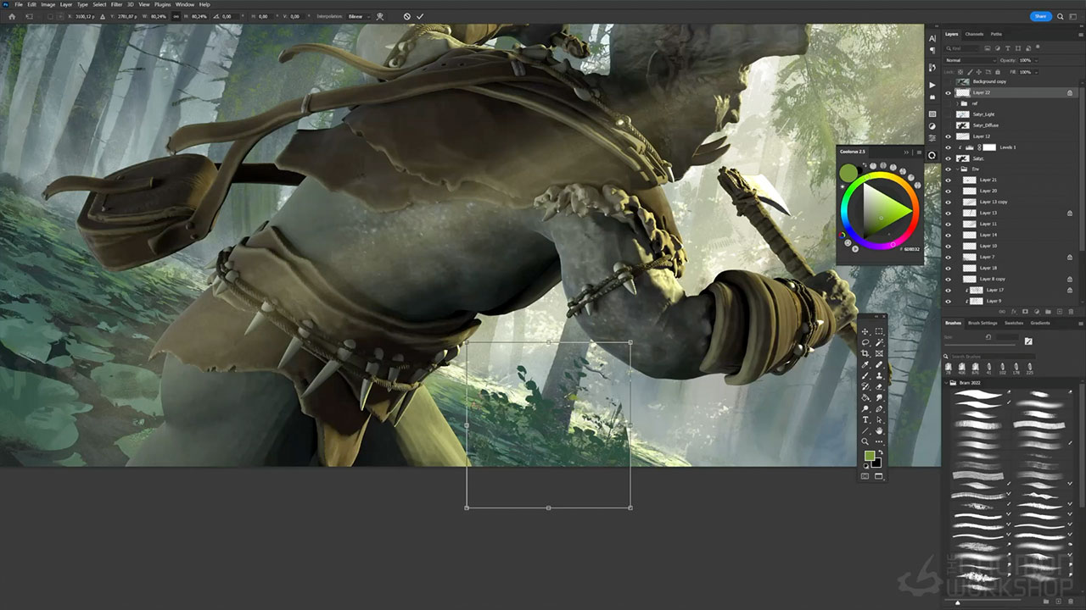1086x610 pixels.
Task: Select the Lasso tool
Action: (x=865, y=342)
